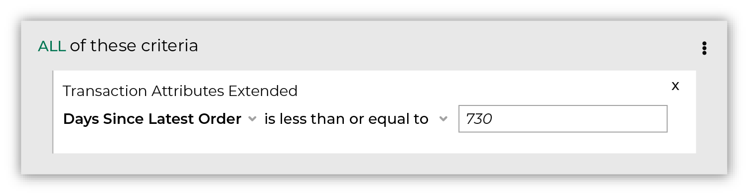Expand the Days Since Latest Order chevron
Viewport: 748px width, 195px height.
(252, 119)
